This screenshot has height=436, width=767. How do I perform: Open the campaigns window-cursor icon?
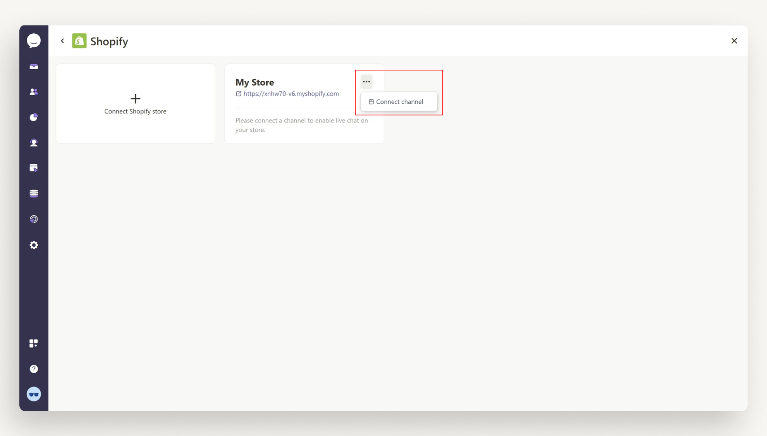34,168
